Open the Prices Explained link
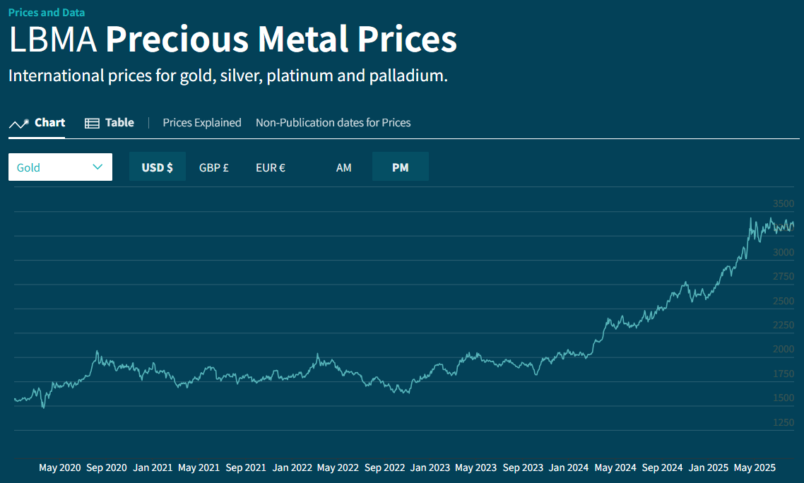The image size is (804, 483). click(202, 123)
